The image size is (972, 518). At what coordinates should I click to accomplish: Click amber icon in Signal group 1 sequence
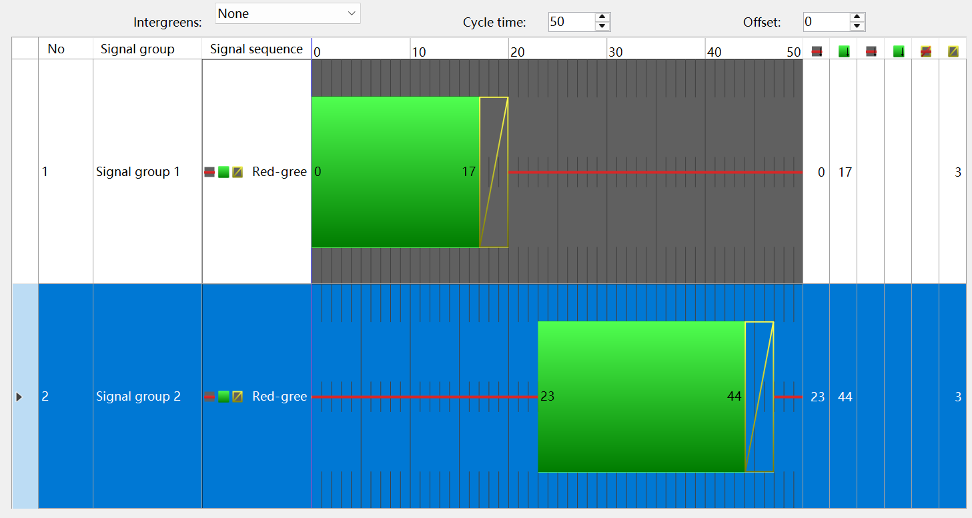(237, 172)
